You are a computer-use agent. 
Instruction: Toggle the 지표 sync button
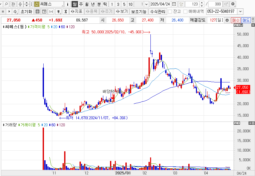click(x=77, y=12)
